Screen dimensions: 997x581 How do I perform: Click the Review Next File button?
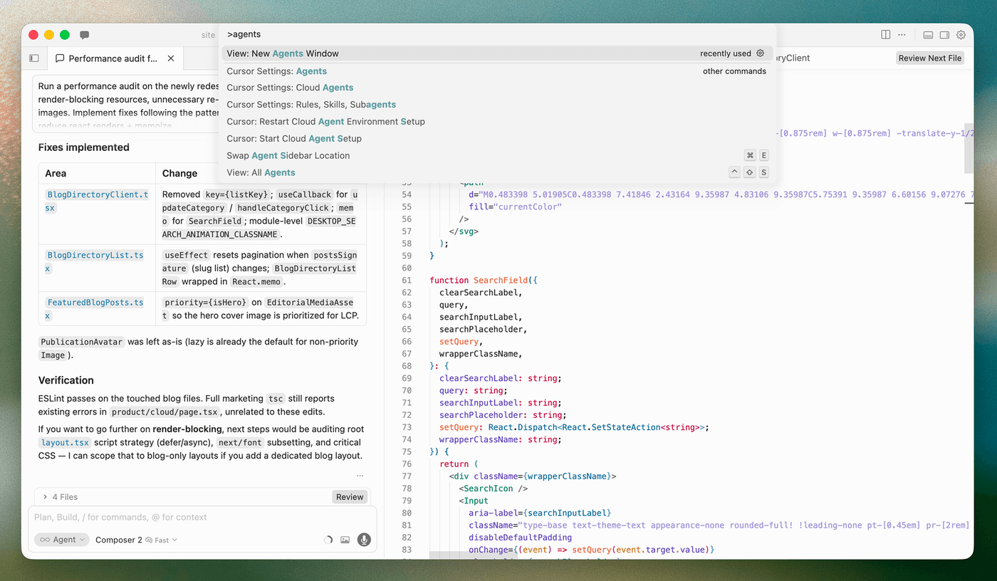pos(929,58)
